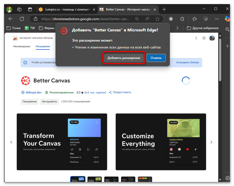Click the info icon in the blue banner
The width and height of the screenshot is (234, 186).
coord(25,63)
